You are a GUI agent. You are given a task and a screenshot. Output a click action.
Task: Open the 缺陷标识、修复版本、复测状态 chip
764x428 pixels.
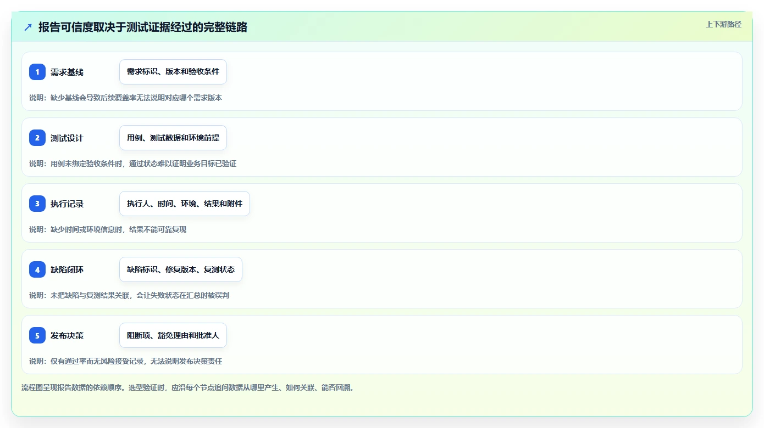point(181,269)
